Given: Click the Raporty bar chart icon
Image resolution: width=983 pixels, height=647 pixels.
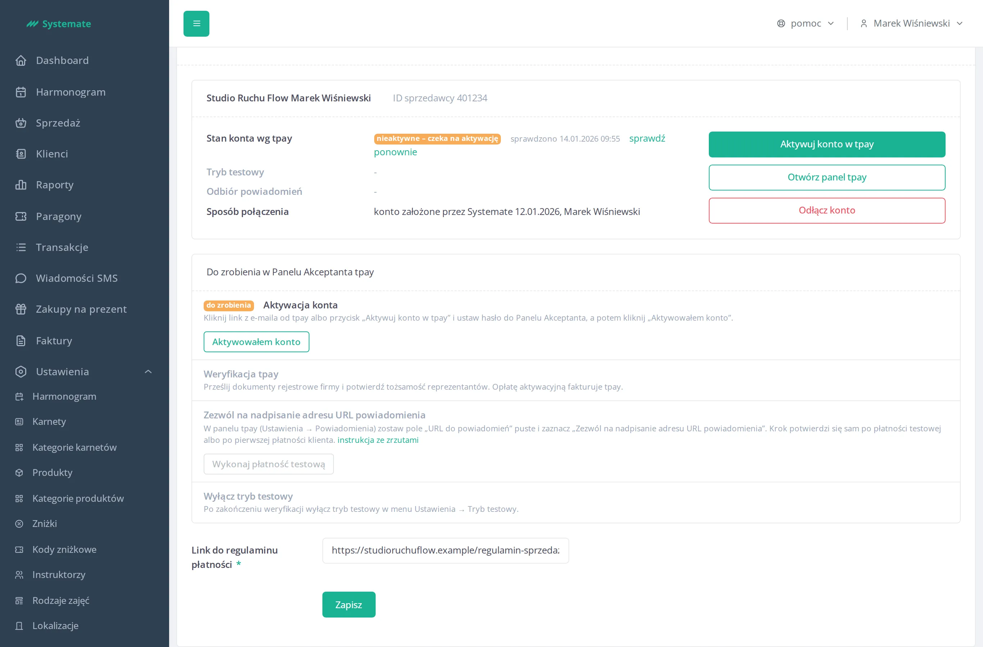Looking at the screenshot, I should [x=21, y=185].
